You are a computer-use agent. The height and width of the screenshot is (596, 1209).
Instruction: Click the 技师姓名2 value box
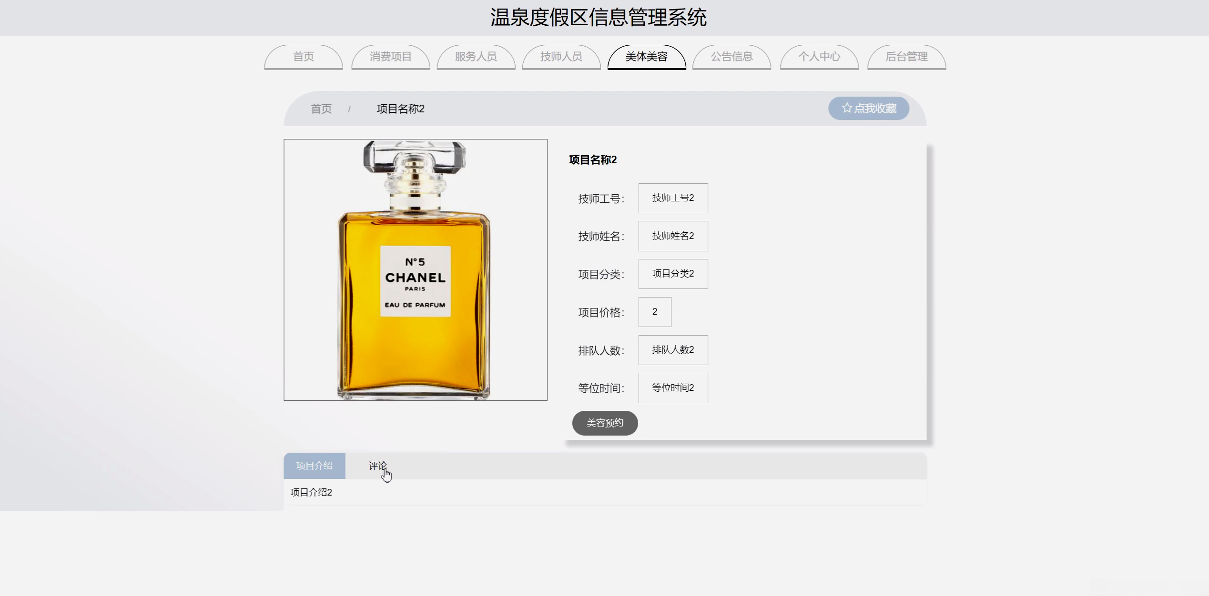click(x=673, y=236)
